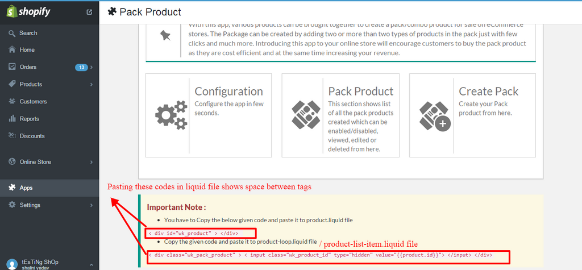The height and width of the screenshot is (270, 582).
Task: Expand the Orders submenu arrow
Action: [x=92, y=67]
